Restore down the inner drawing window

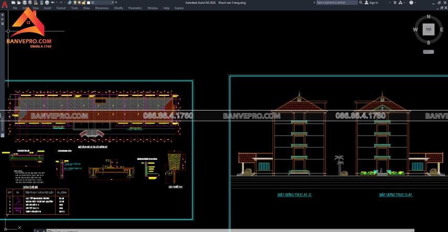coord(441,8)
